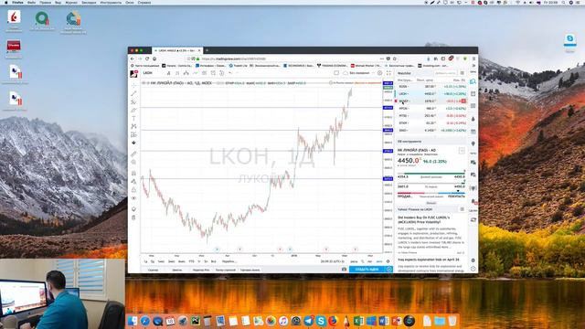Open Excel from the Dock

pos(358,321)
